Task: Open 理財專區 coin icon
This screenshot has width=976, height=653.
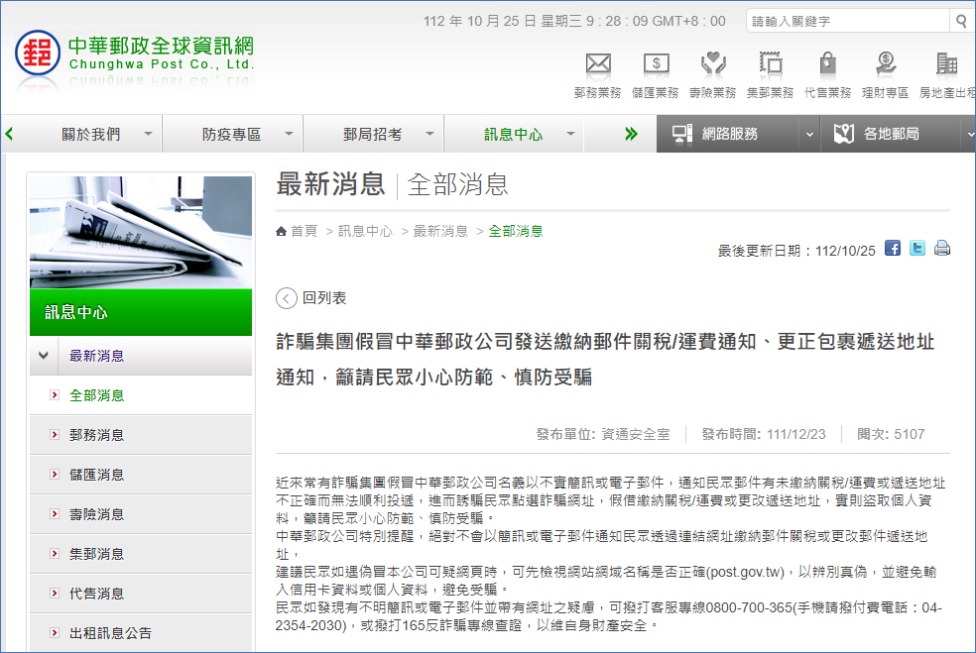Action: coord(885,63)
